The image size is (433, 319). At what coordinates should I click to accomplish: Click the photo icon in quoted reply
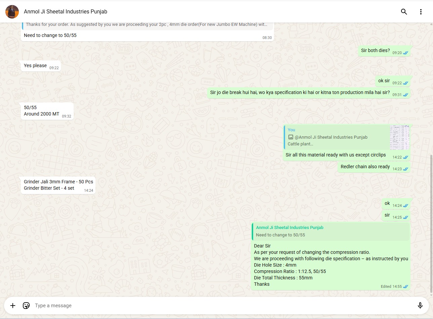pyautogui.click(x=291, y=137)
